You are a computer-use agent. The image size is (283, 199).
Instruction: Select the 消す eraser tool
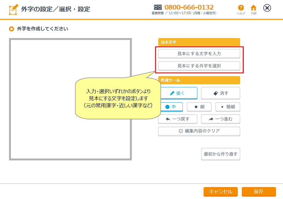click(x=221, y=93)
